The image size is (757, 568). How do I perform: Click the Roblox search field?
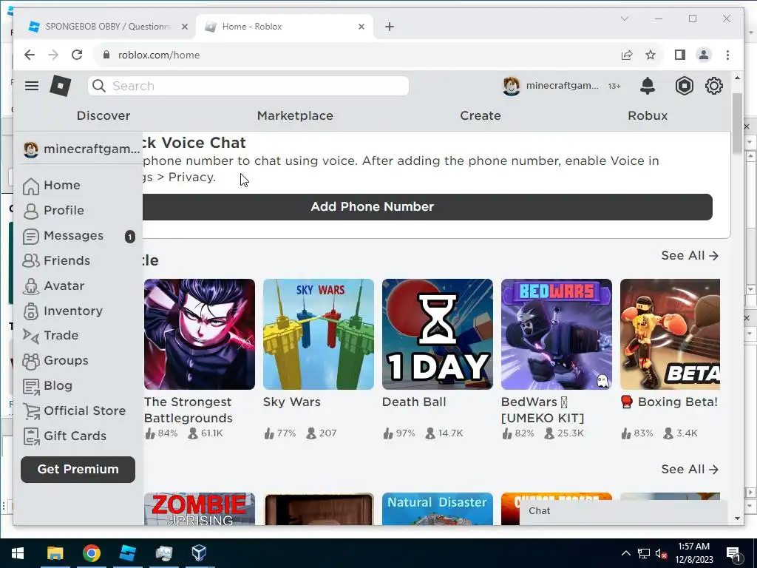coord(248,86)
